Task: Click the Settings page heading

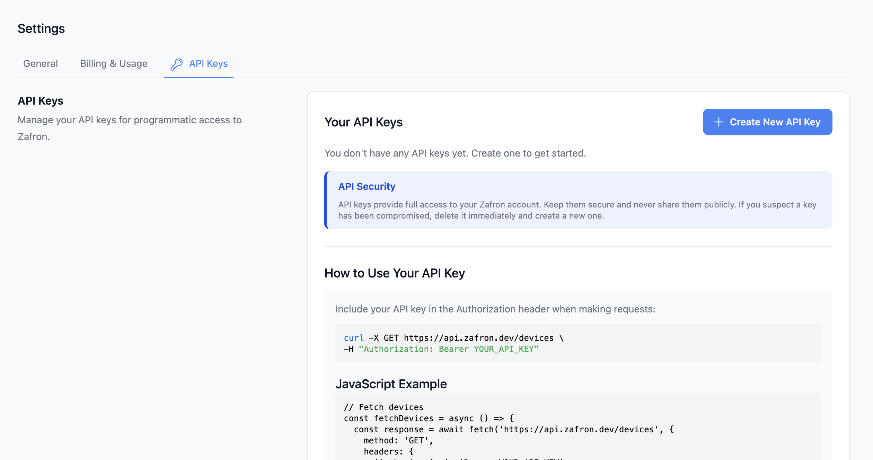Action: point(41,28)
